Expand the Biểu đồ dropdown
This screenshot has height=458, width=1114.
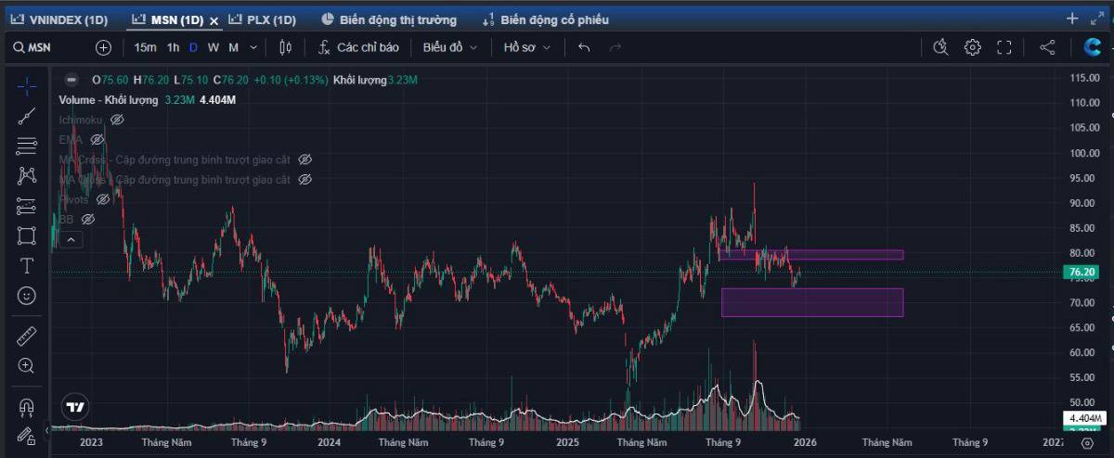point(450,47)
